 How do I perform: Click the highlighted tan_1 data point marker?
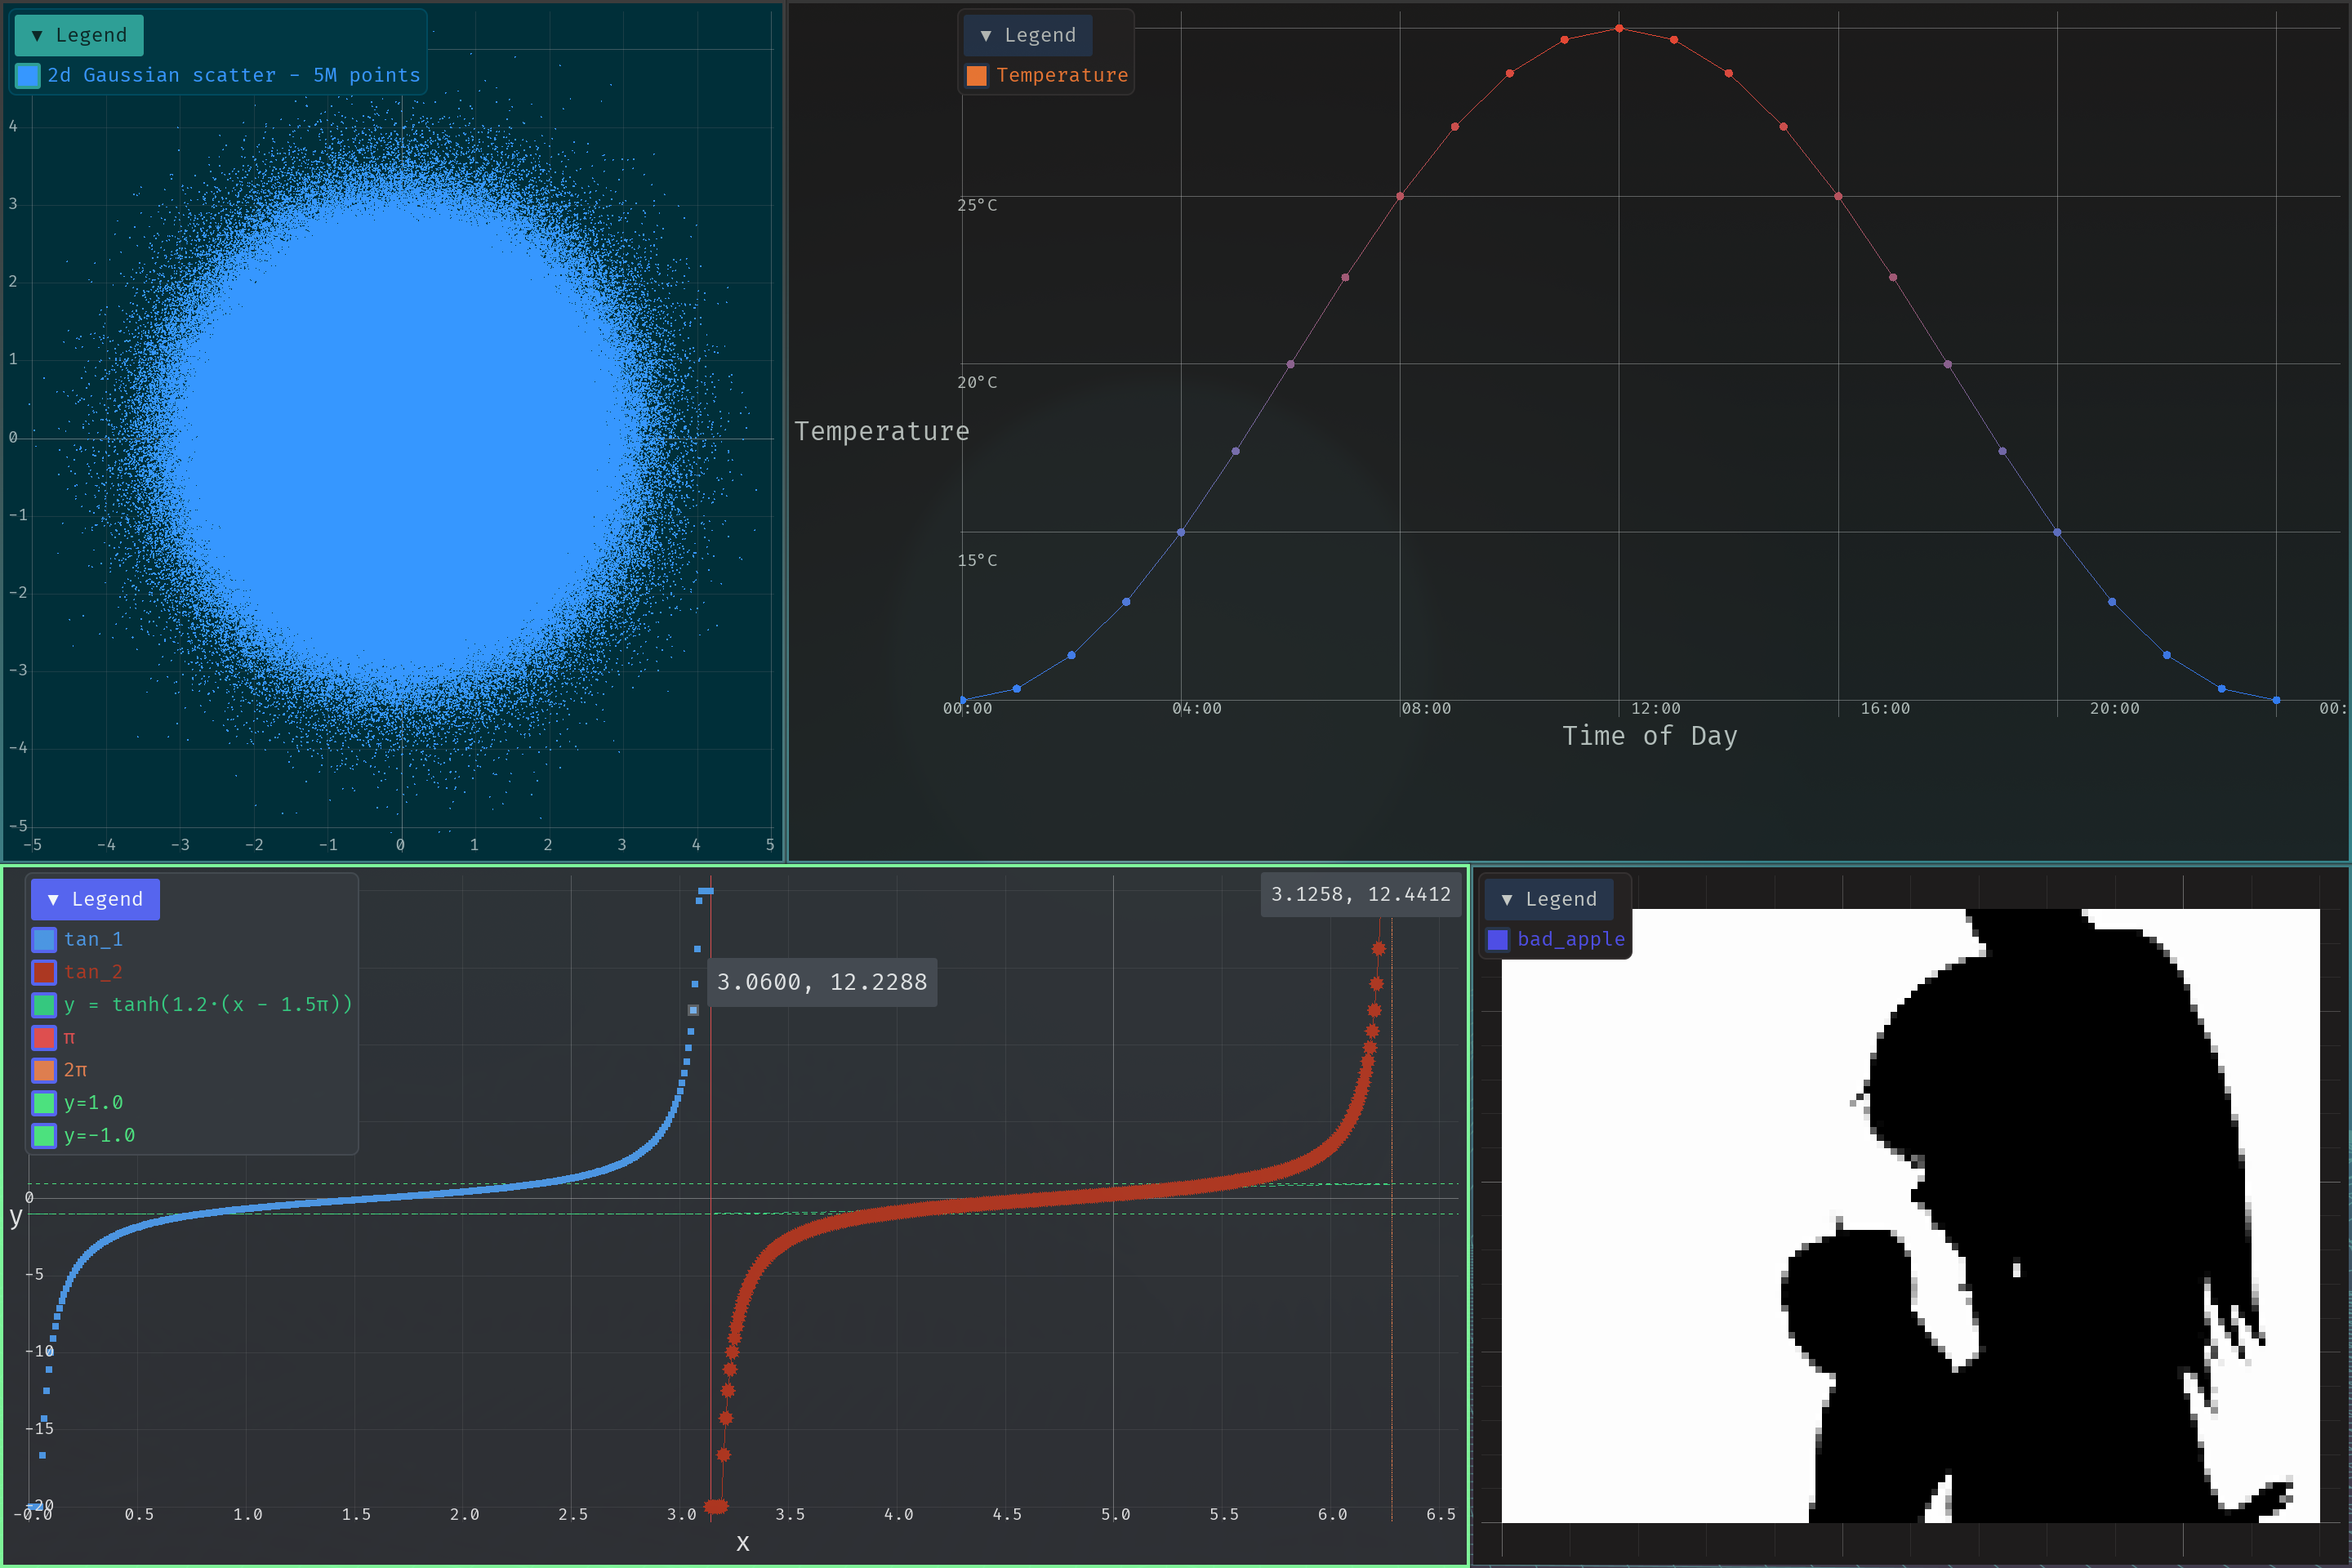(x=693, y=1010)
